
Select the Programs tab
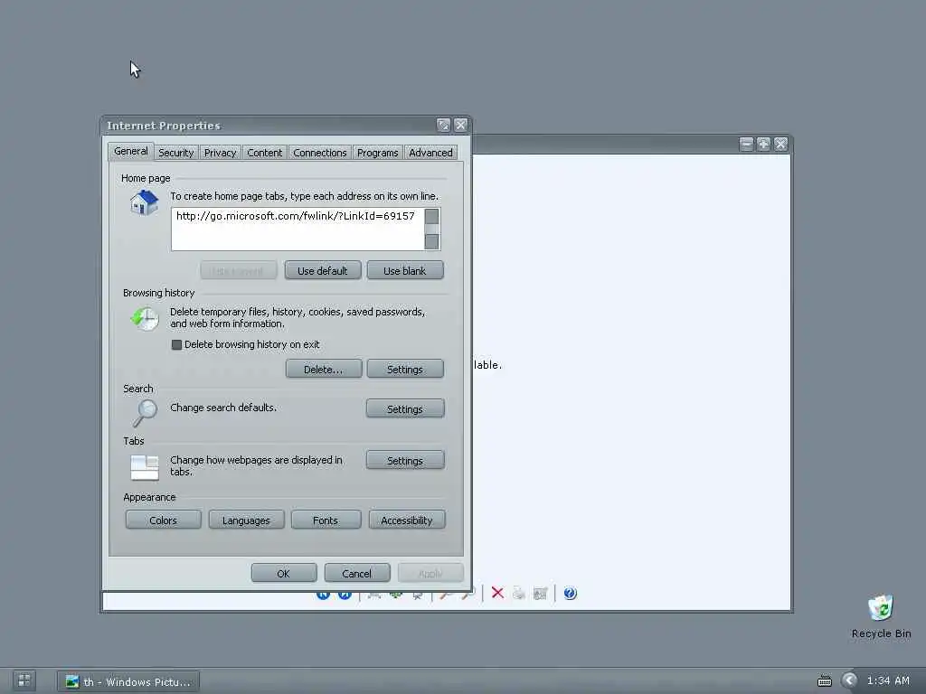(x=378, y=153)
